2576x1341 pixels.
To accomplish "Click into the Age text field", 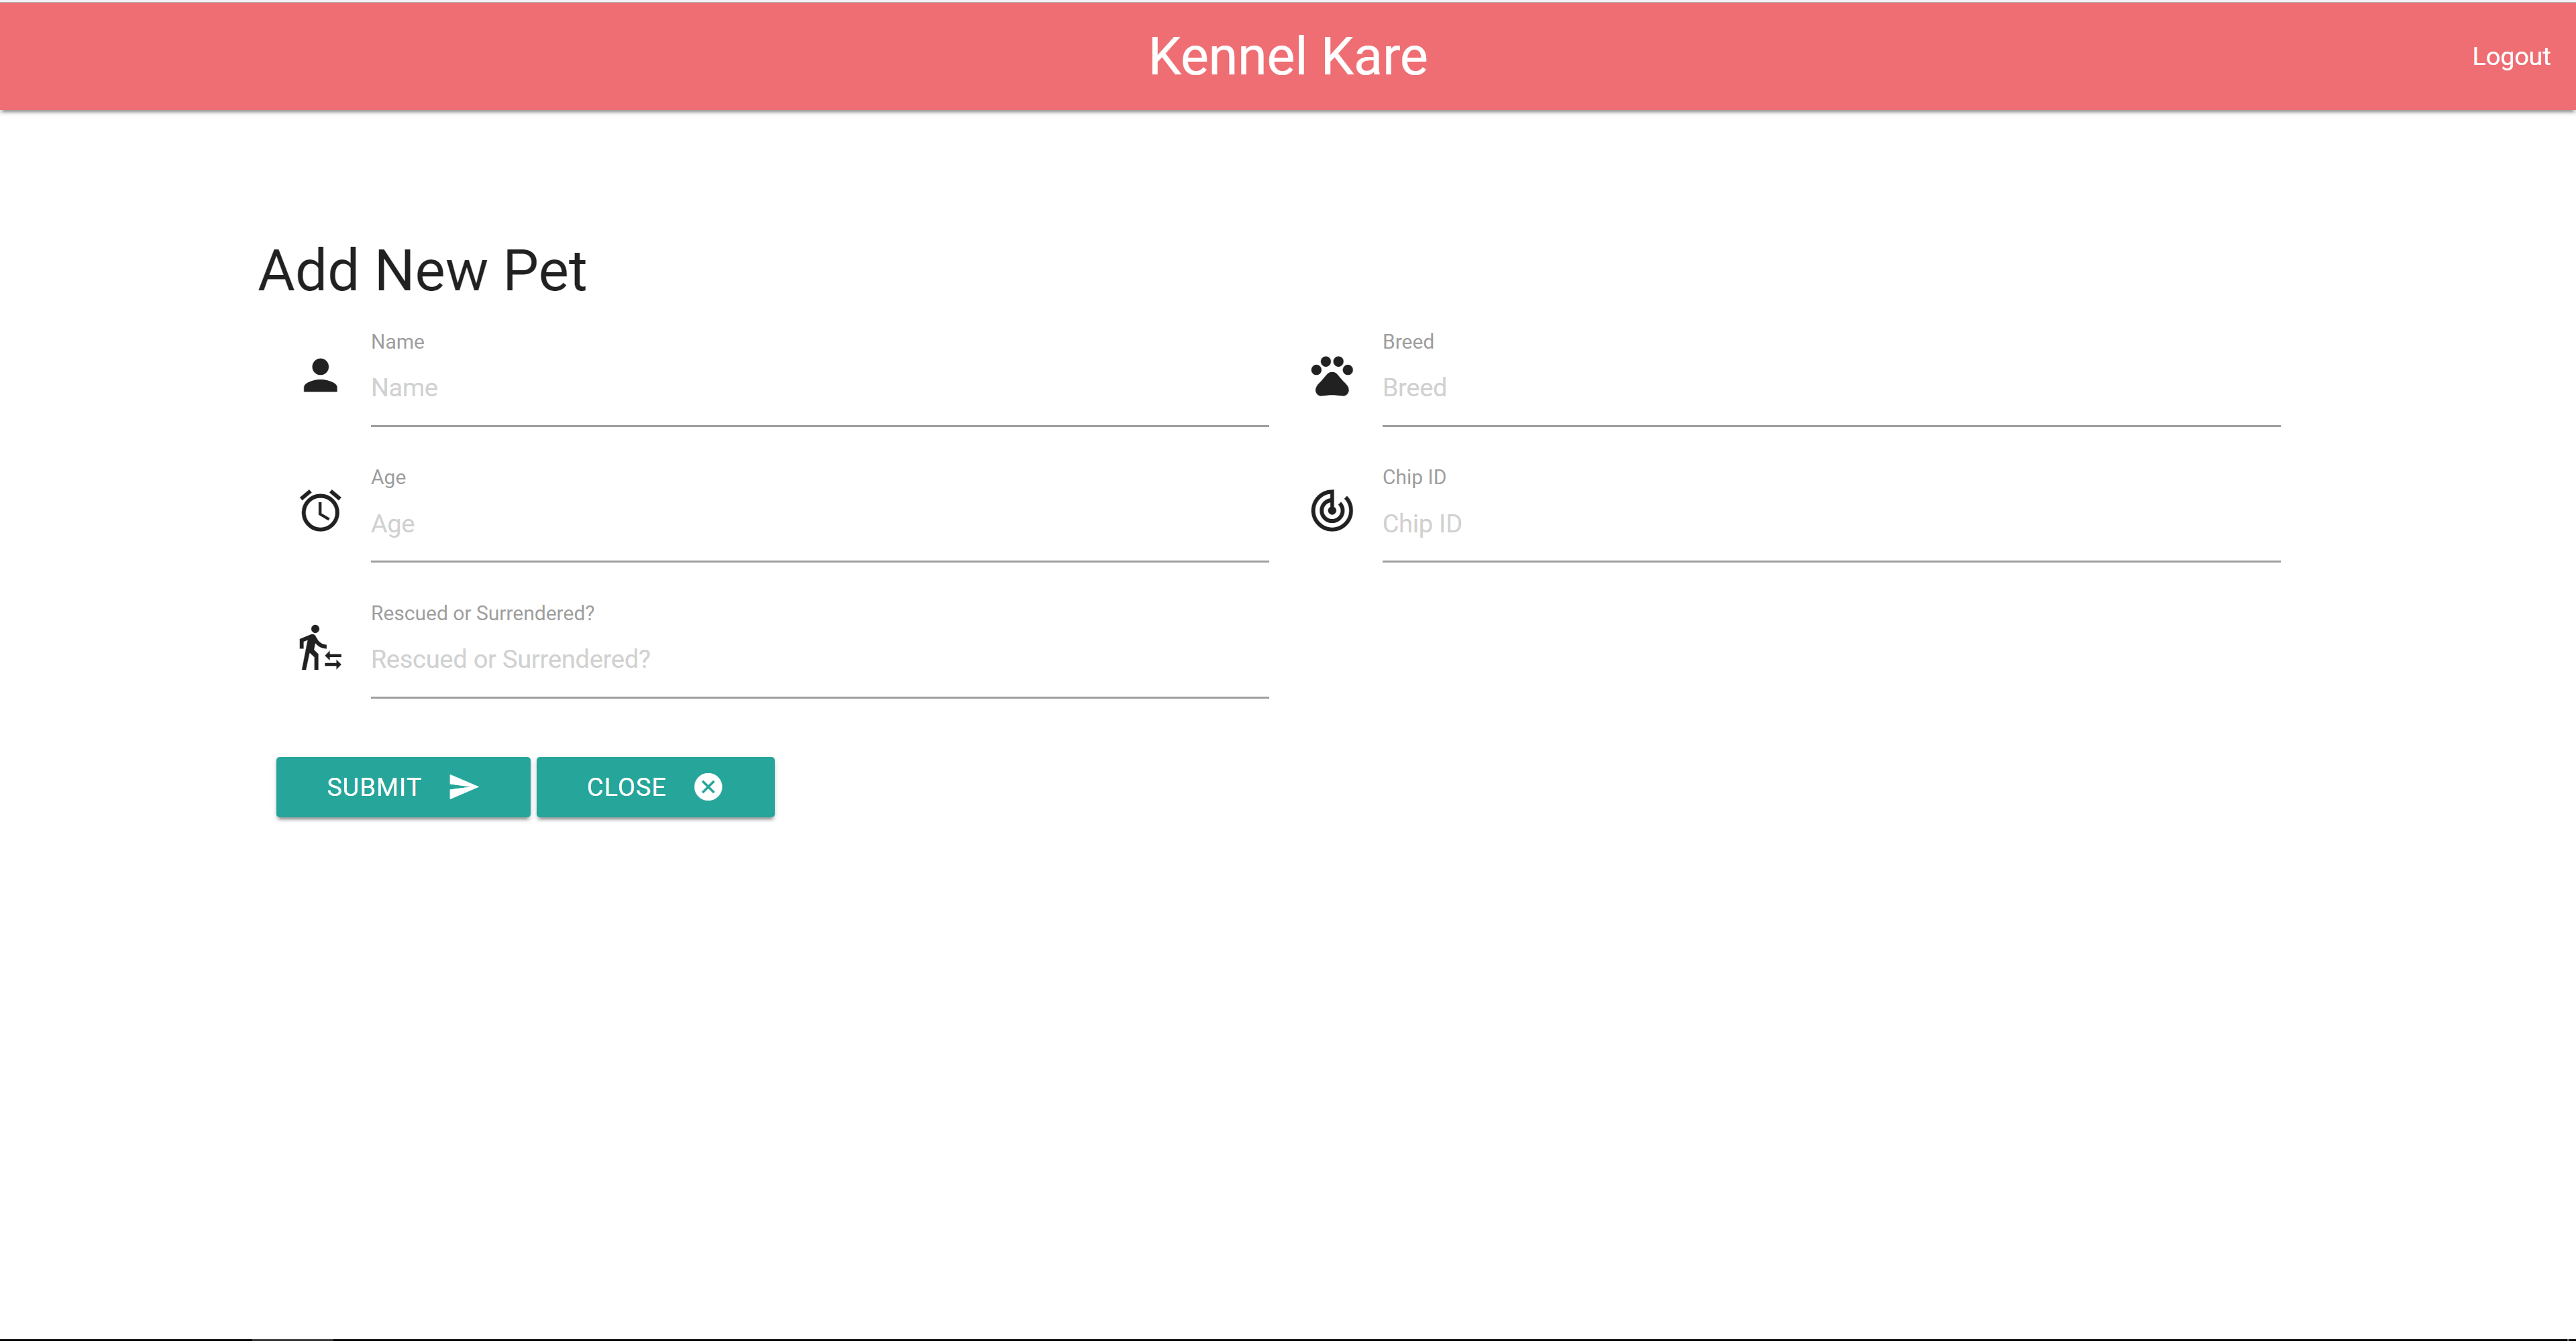I will [819, 524].
